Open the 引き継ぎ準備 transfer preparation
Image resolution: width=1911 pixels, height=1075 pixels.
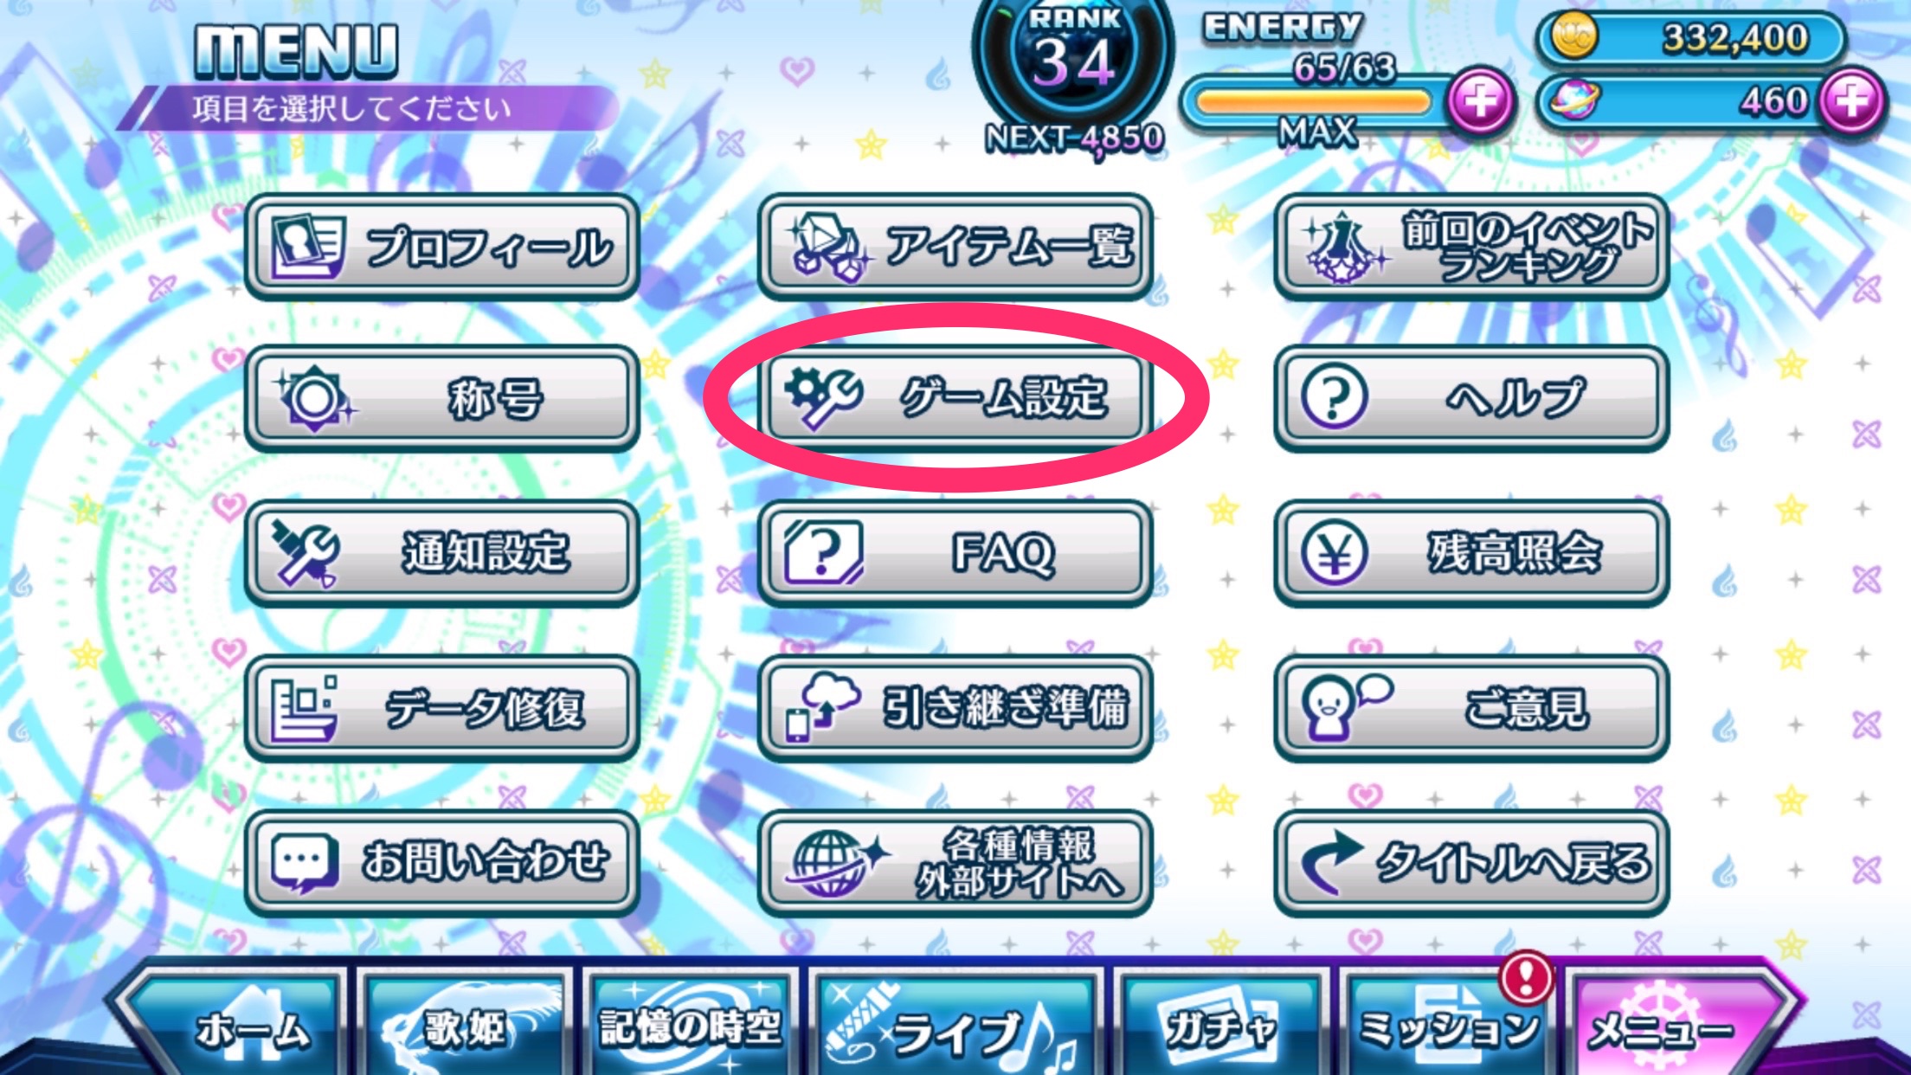tap(955, 708)
